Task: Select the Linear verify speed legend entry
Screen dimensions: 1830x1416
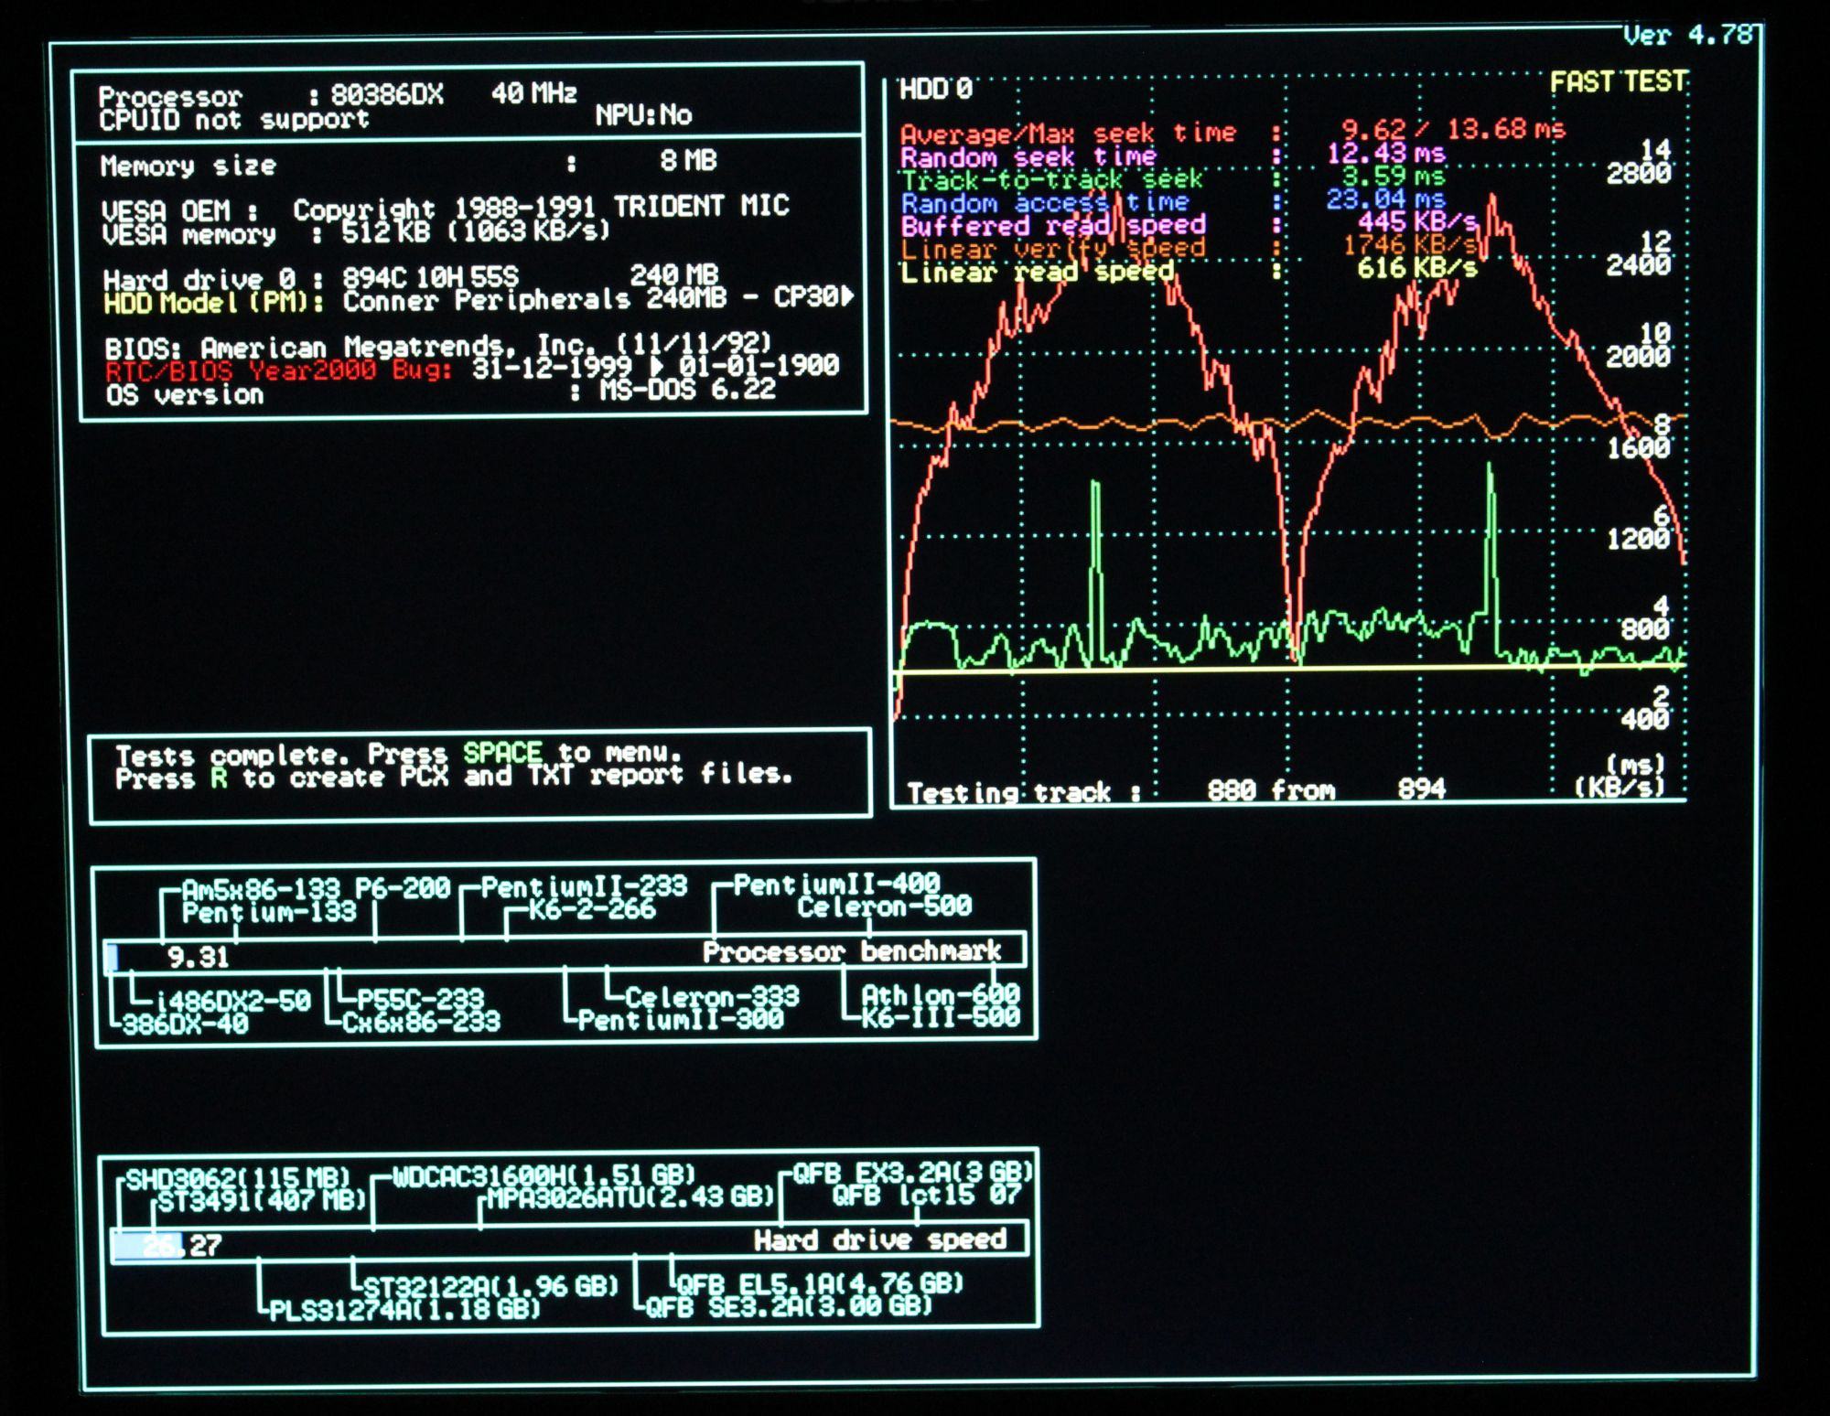Action: point(1052,249)
